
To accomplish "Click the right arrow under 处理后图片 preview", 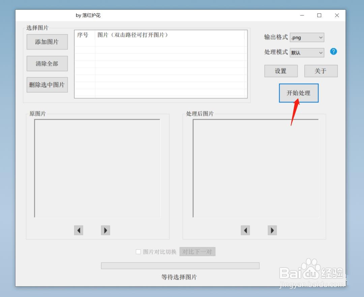I will click(x=272, y=230).
